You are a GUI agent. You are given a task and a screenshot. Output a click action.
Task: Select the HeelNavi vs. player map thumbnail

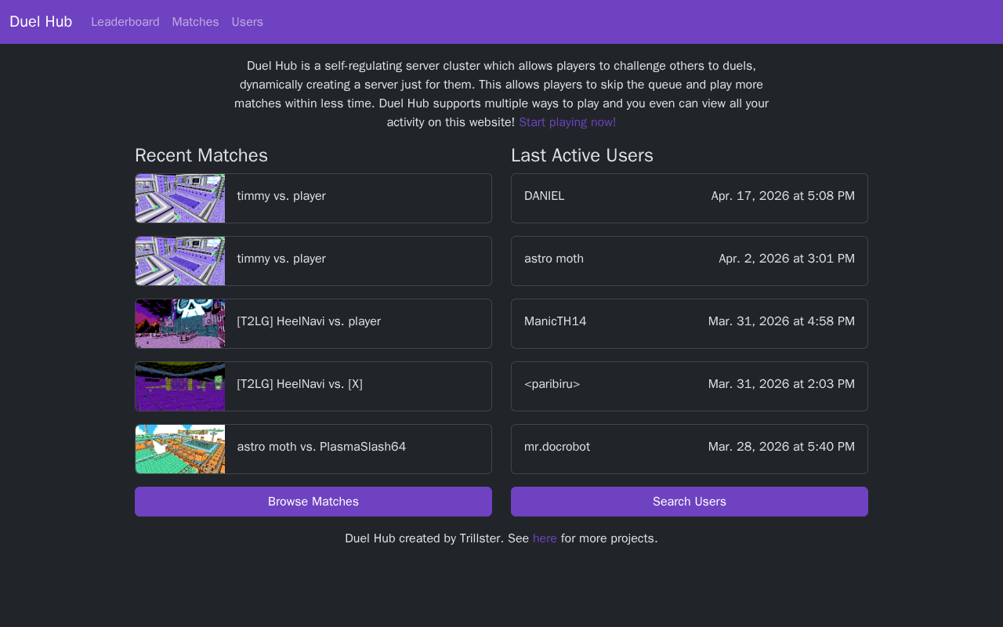pos(180,324)
